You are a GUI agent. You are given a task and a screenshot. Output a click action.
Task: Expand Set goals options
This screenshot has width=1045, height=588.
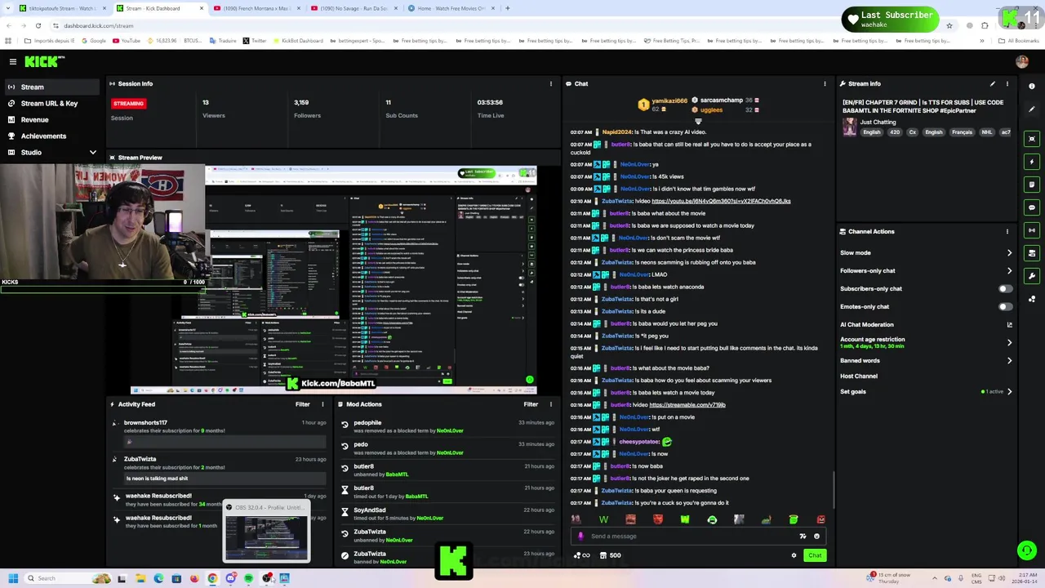click(1009, 391)
